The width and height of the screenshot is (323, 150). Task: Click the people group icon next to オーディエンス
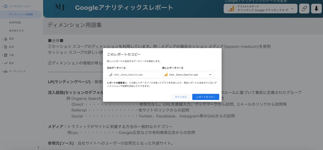pyautogui.click(x=6, y=71)
